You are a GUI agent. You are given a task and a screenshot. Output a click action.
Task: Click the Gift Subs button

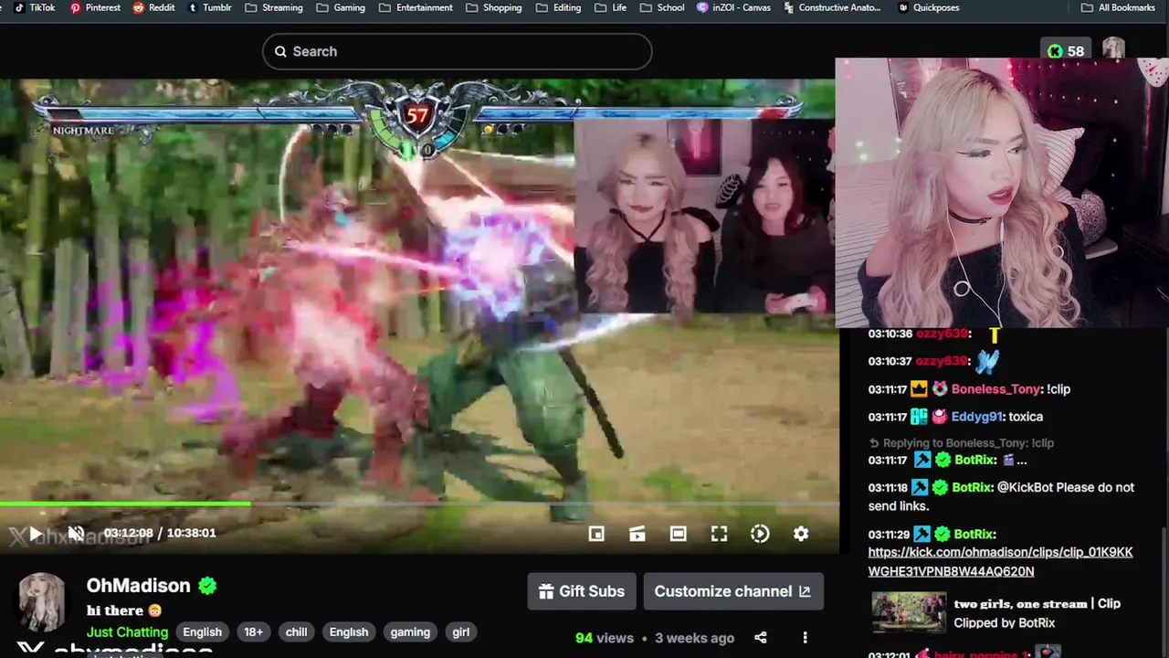pos(582,591)
